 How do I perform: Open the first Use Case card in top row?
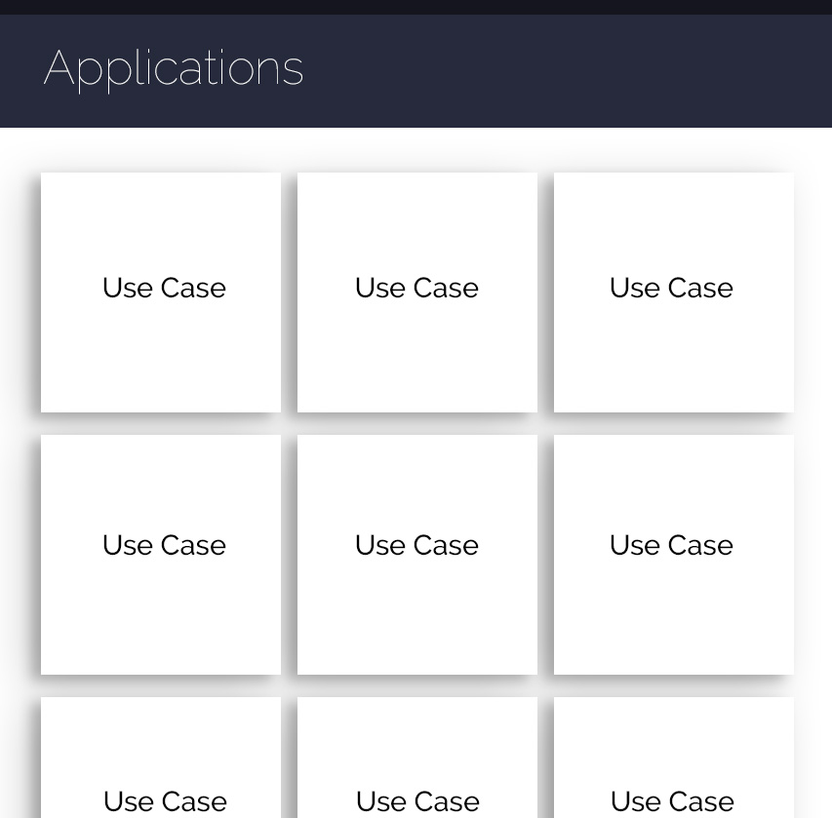pyautogui.click(x=161, y=292)
